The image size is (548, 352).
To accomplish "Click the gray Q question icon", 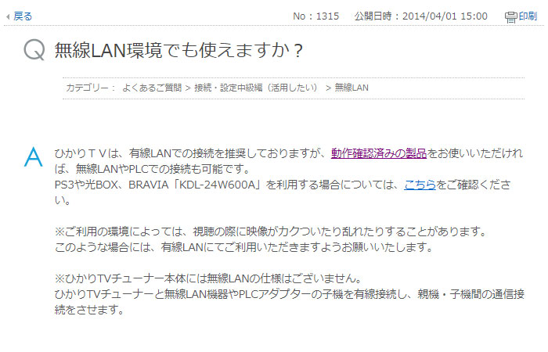I will tap(34, 49).
